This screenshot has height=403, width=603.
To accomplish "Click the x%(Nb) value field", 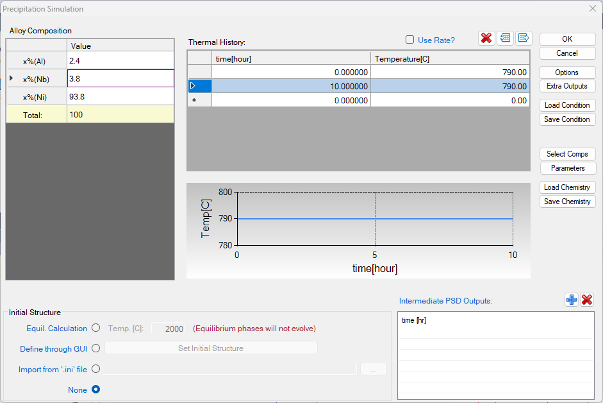I will point(120,79).
